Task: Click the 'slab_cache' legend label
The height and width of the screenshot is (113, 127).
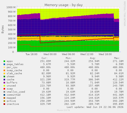Action: click(14, 73)
